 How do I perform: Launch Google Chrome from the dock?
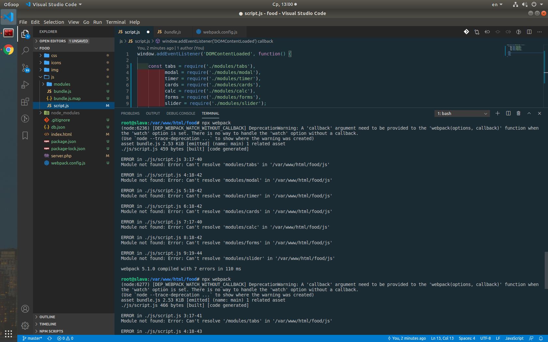(x=8, y=50)
